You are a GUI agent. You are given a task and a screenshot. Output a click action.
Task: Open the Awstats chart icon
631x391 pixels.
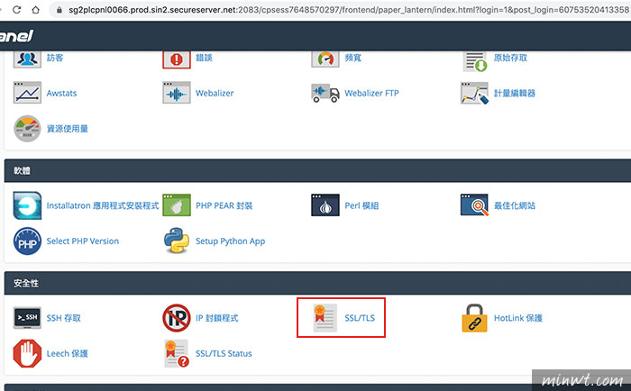click(x=27, y=93)
